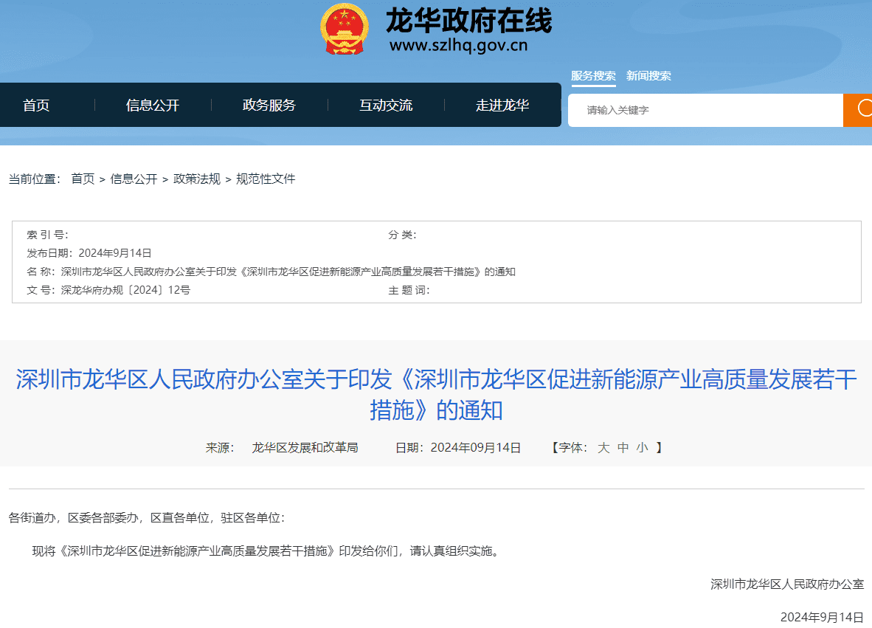Click the www.szlhq.gov.cn website address text
This screenshot has height=628, width=872.
[458, 46]
